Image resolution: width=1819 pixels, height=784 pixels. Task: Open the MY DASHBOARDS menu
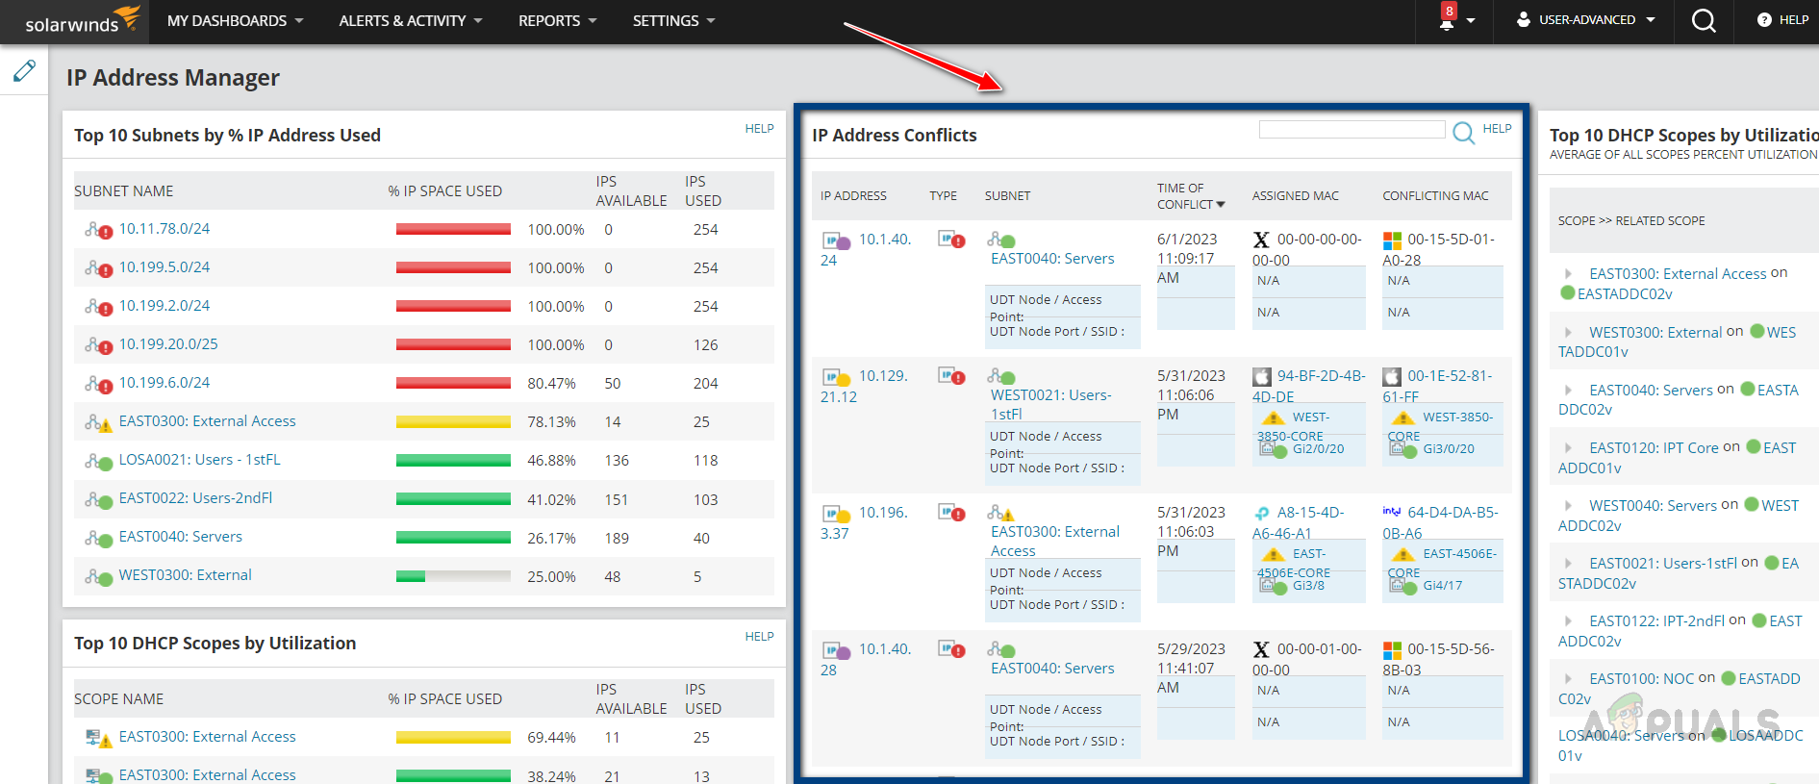click(x=235, y=20)
